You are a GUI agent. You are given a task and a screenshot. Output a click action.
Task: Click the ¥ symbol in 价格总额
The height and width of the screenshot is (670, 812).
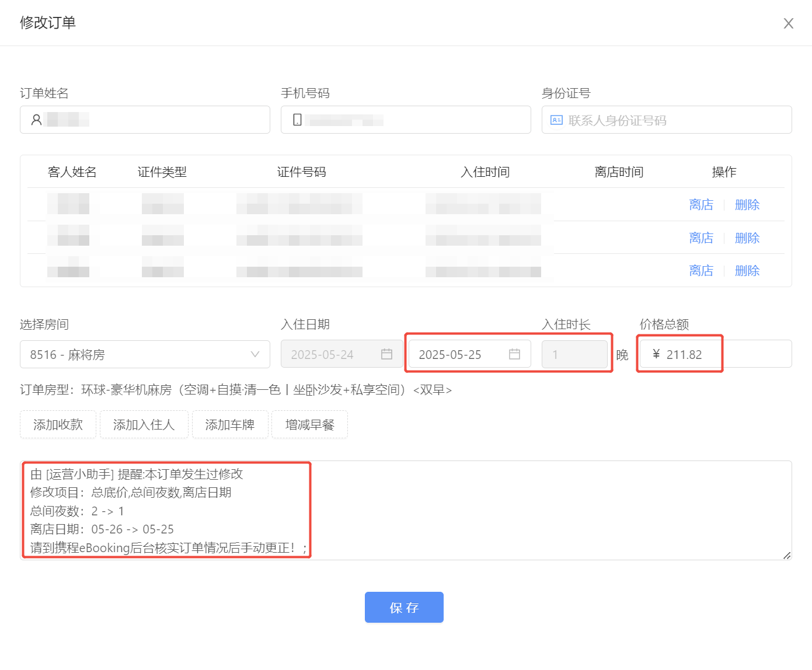tap(656, 354)
